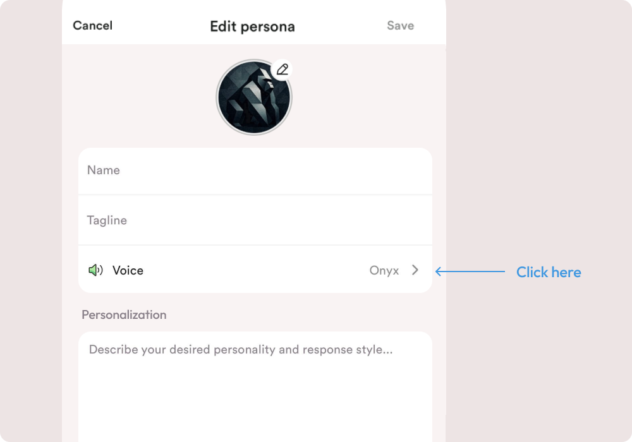632x442 pixels.
Task: Click the Voice label text
Action: [128, 270]
